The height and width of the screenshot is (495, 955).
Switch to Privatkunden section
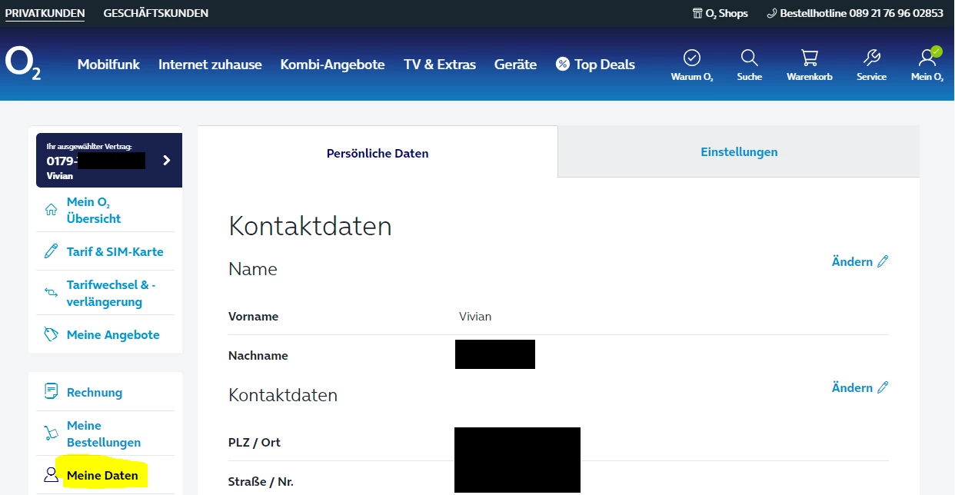pyautogui.click(x=45, y=13)
